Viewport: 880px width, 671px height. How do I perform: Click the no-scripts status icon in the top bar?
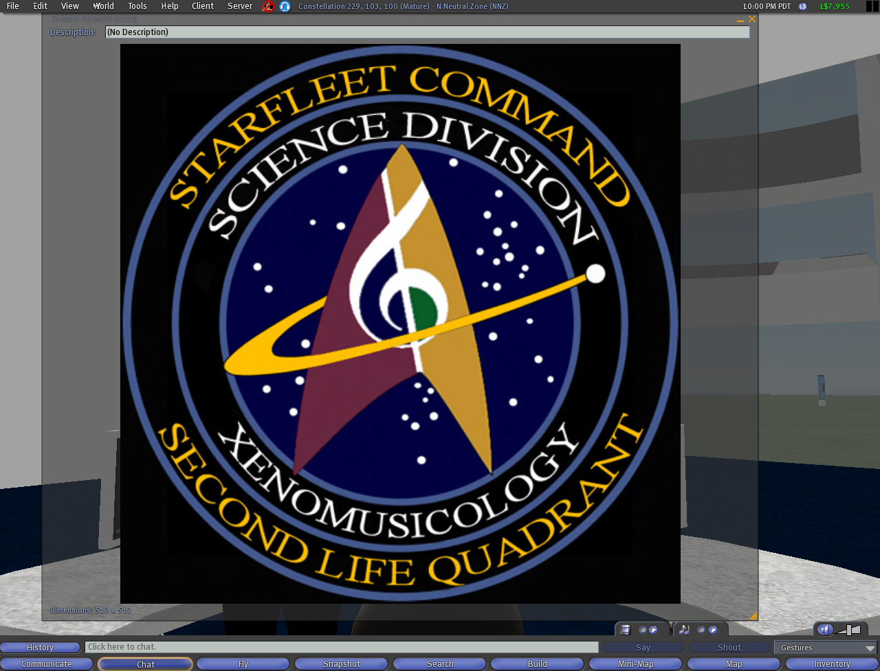268,6
